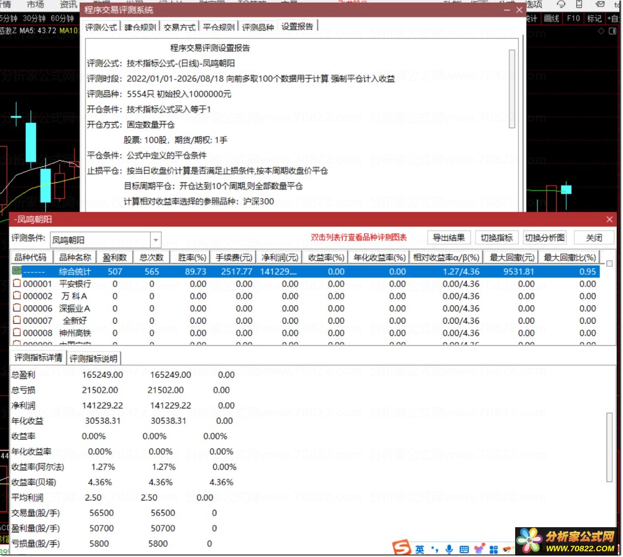This screenshot has height=557, width=623.
Task: Sort by the 品种名称 column header
Action: tap(75, 257)
